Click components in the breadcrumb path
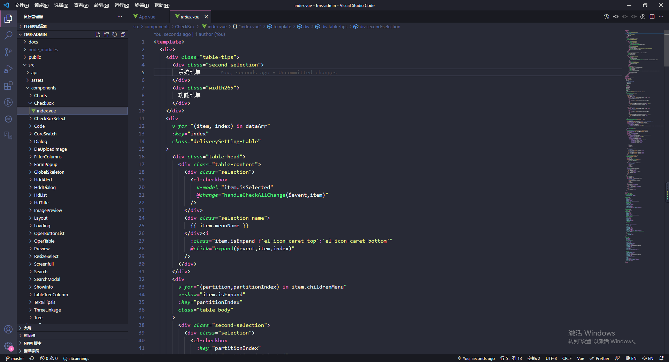The image size is (669, 362). click(157, 26)
